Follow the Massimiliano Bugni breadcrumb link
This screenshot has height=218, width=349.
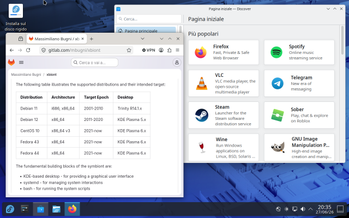[26, 75]
